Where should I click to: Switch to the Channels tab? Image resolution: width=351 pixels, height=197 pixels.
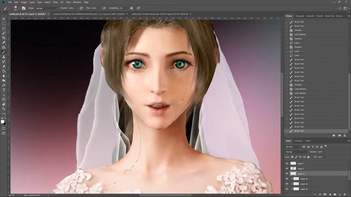coord(298,141)
